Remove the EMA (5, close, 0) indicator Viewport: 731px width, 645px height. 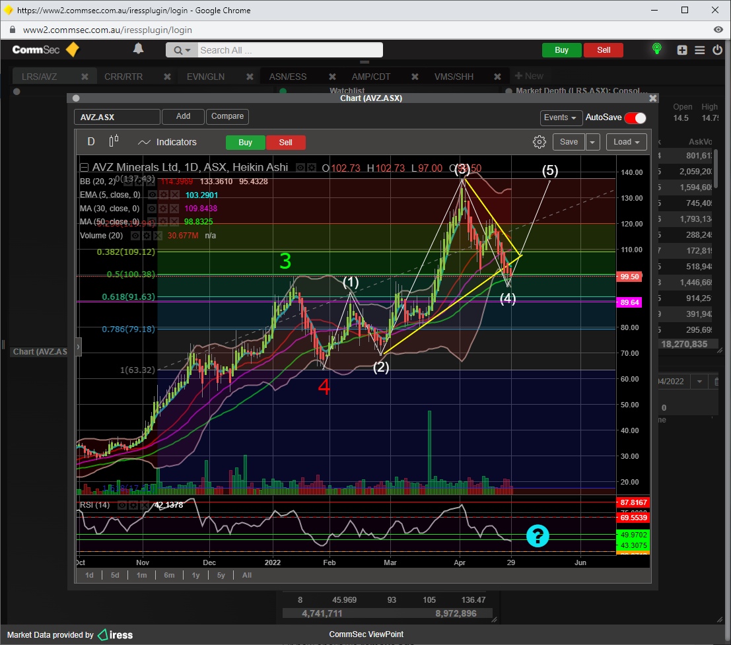click(175, 195)
